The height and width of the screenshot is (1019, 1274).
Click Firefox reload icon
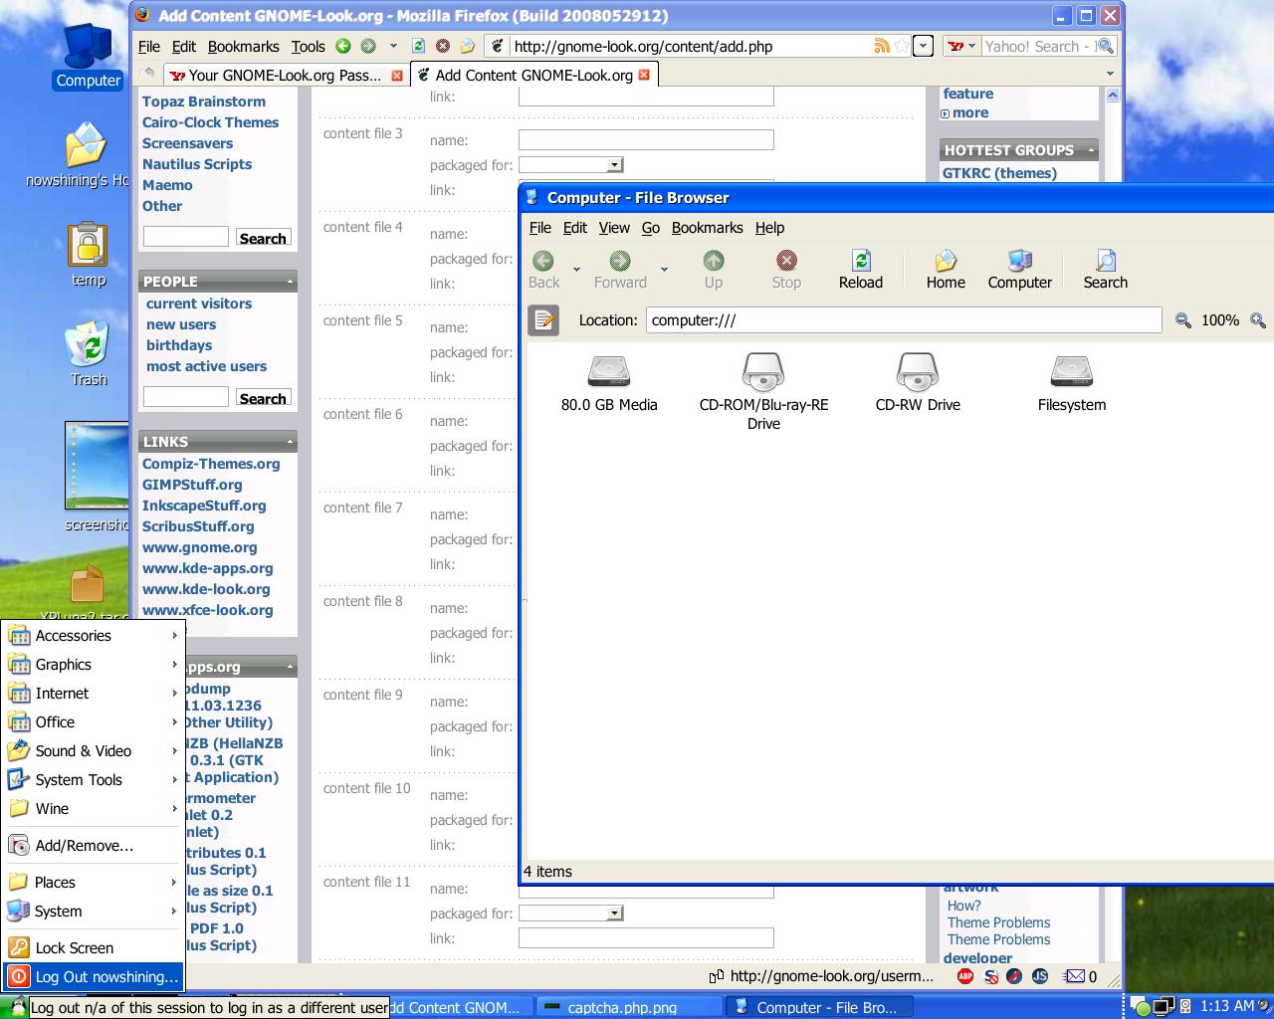click(x=418, y=46)
